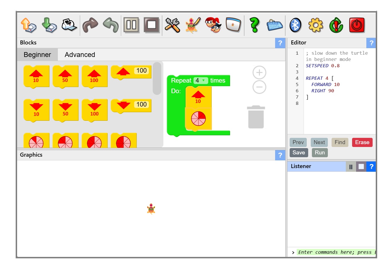This screenshot has height=272, width=392.
Task: Zoom in blocks workspace with plus button
Action: [x=259, y=73]
